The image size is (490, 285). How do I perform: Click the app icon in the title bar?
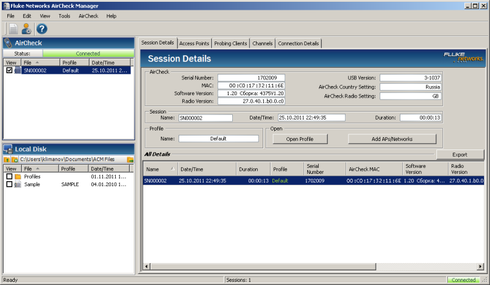click(6, 5)
